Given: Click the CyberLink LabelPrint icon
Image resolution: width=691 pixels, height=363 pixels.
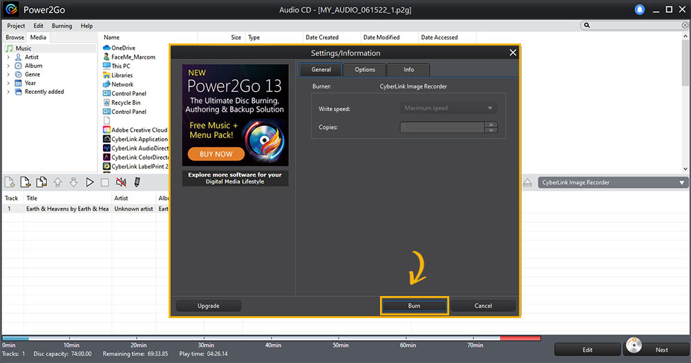Looking at the screenshot, I should tap(106, 166).
